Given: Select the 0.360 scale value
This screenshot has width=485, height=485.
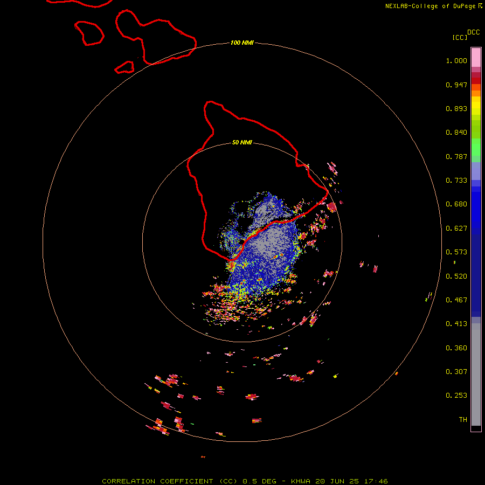Looking at the screenshot, I should pos(456,348).
